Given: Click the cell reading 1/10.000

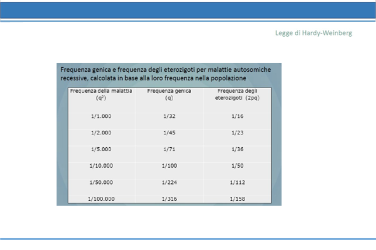Looking at the screenshot, I should 101,166.
